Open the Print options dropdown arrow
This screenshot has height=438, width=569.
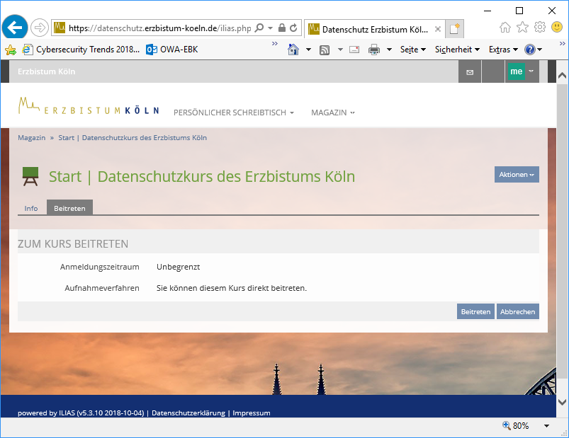[x=389, y=50]
